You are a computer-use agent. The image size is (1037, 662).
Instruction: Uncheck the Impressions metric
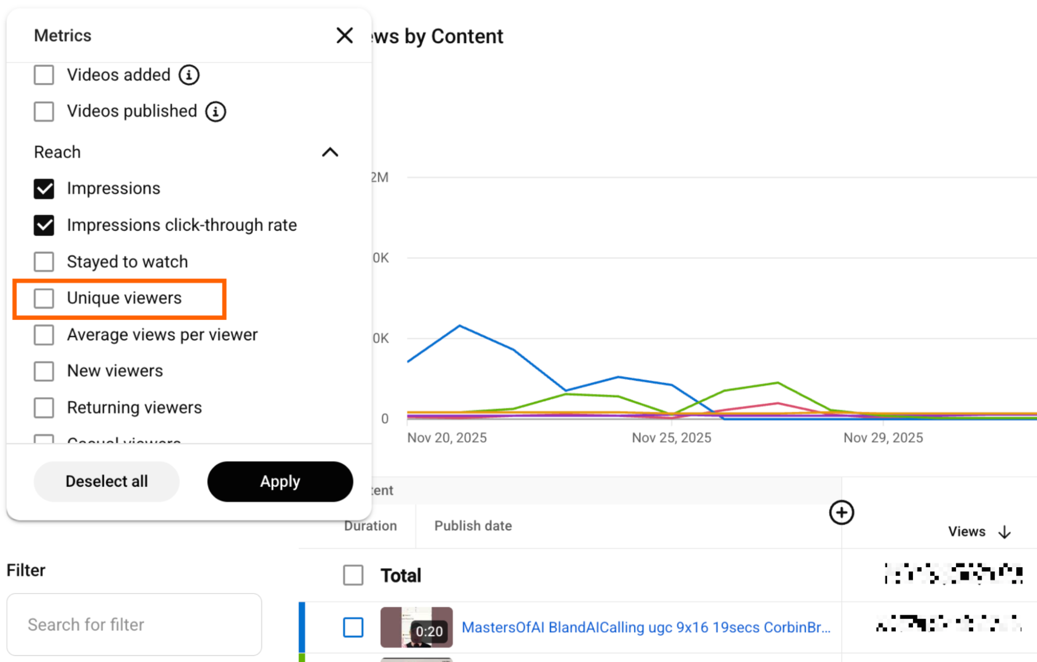click(44, 188)
